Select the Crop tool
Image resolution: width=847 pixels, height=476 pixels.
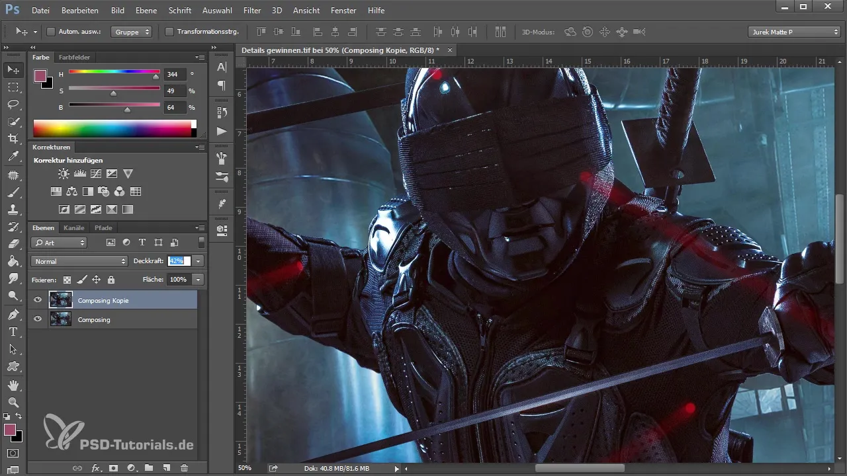tap(13, 139)
